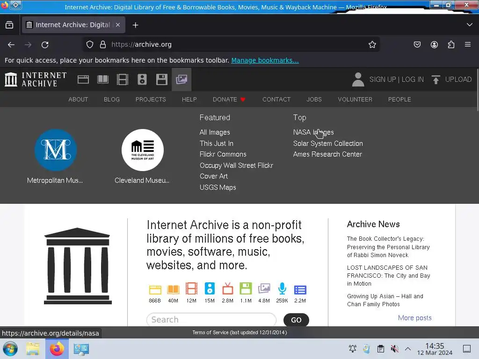Open the BLOG menu item

tap(112, 100)
